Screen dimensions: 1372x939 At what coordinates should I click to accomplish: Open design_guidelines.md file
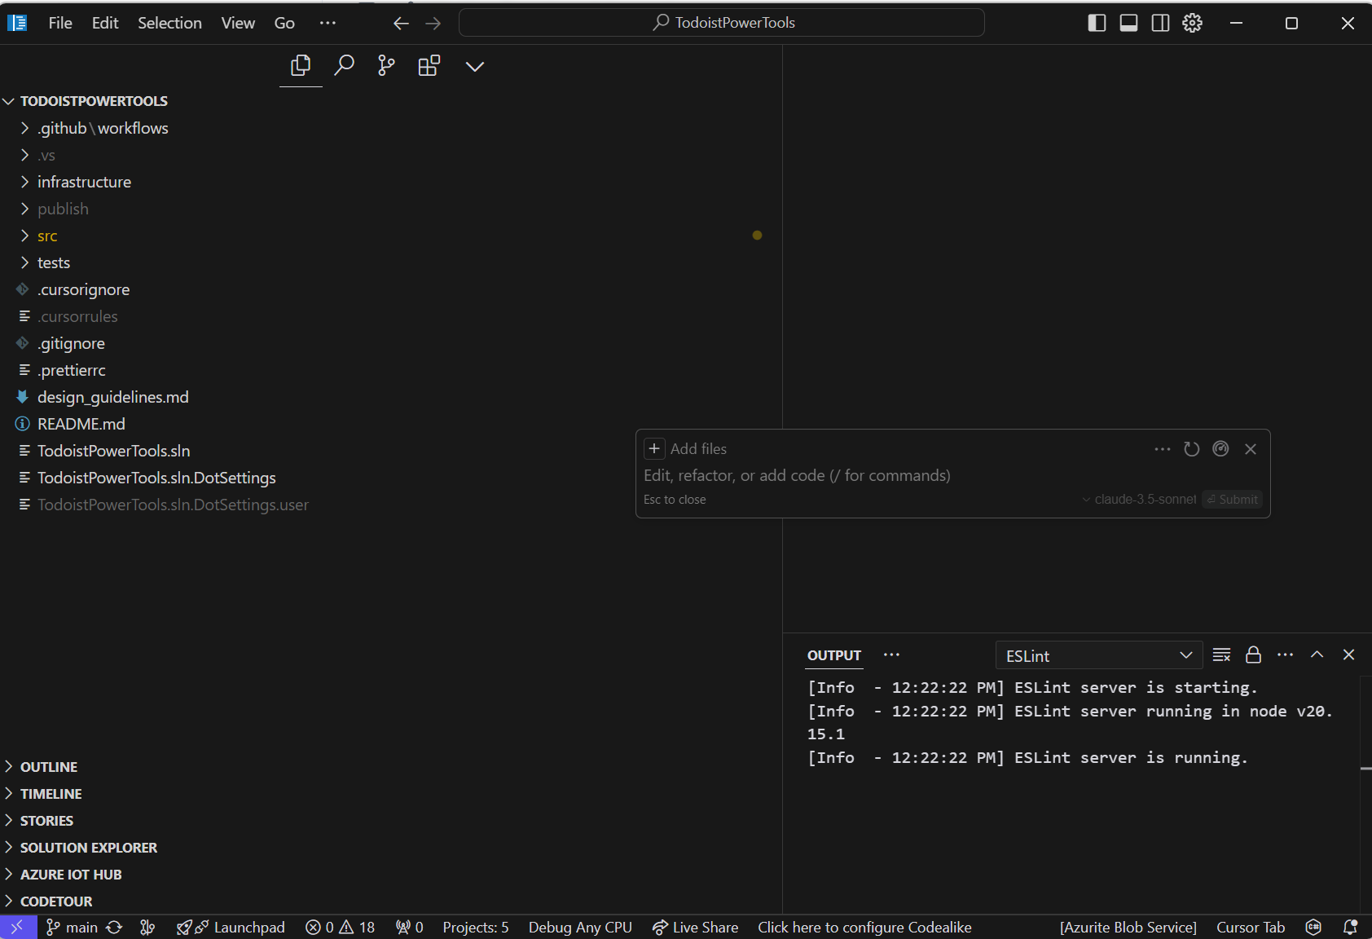pyautogui.click(x=391, y=397)
